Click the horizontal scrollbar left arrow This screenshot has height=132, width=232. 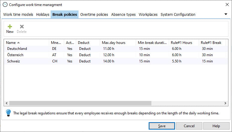click(7, 103)
